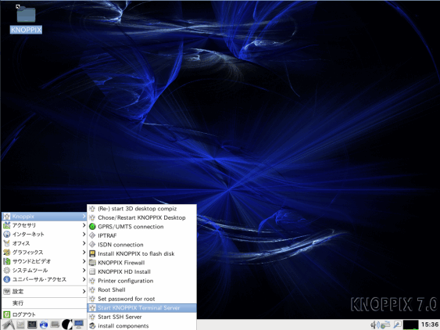
Task: Expand the システムツール submenu arrow
Action: point(84,271)
